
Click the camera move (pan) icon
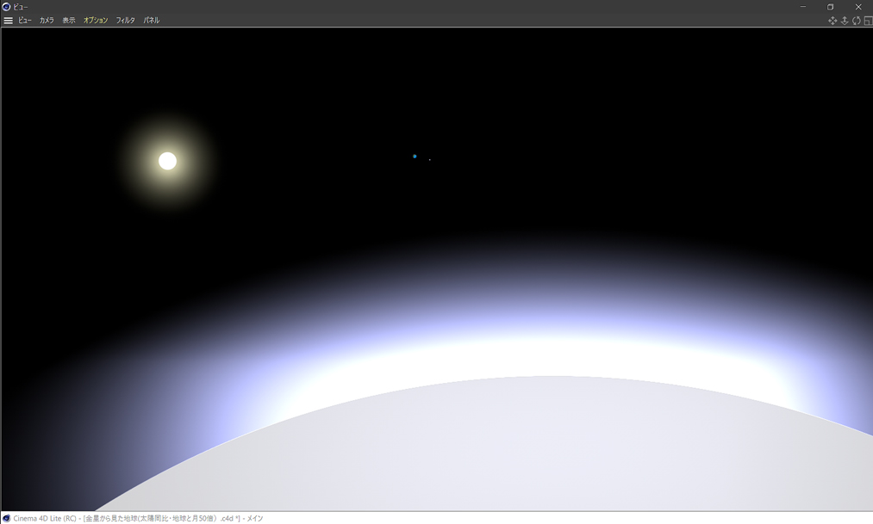tap(832, 21)
